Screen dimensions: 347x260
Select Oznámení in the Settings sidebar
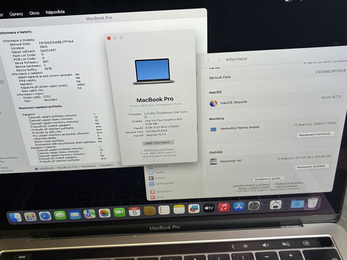(x=163, y=192)
